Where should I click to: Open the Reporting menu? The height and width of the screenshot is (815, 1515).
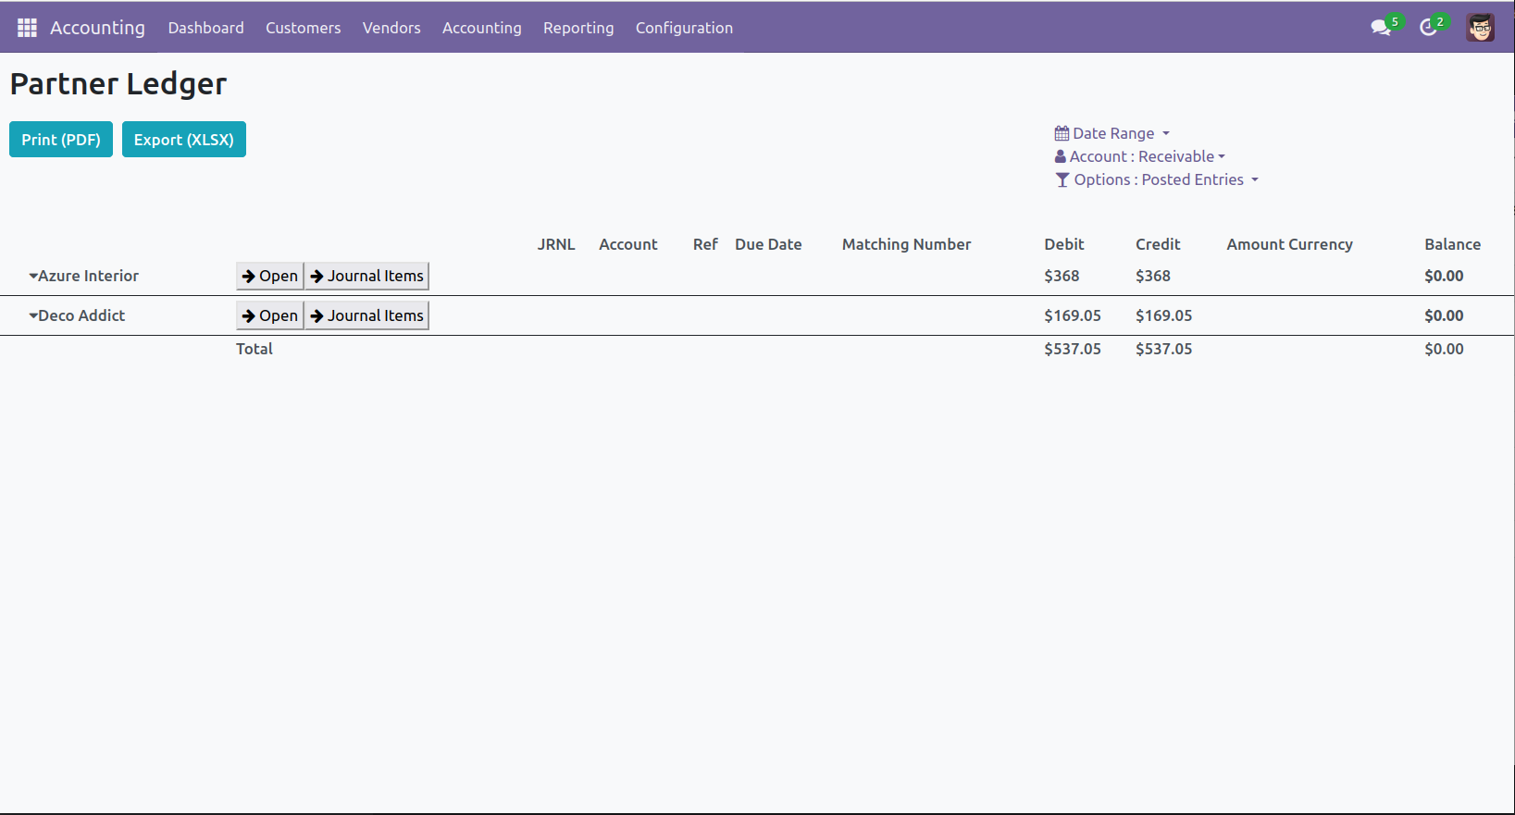pyautogui.click(x=578, y=28)
